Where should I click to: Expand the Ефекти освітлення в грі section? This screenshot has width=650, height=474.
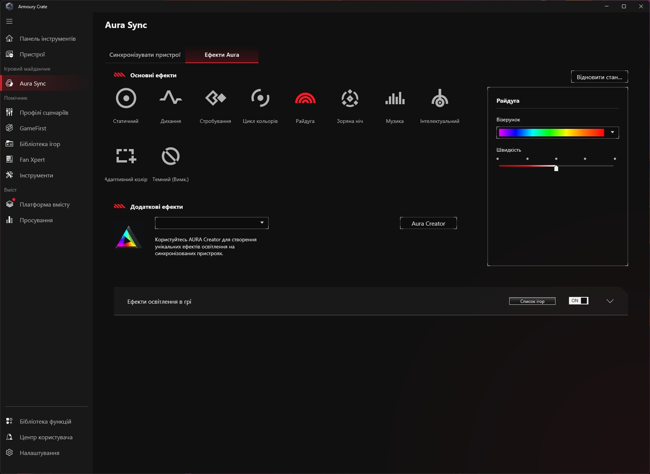pos(610,301)
